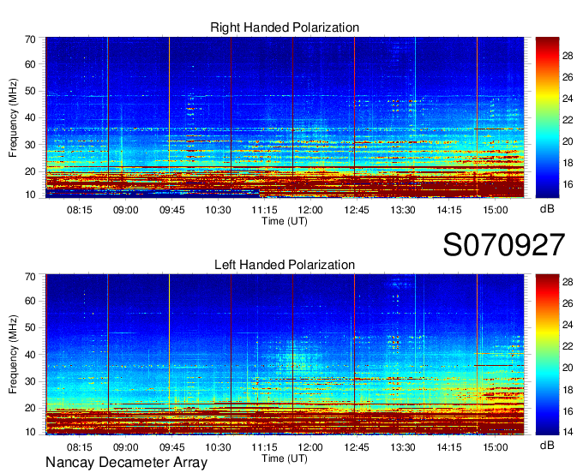Click Frequency (MHz) label of Right Handed plot
This screenshot has width=583, height=473.
[x=13, y=117]
